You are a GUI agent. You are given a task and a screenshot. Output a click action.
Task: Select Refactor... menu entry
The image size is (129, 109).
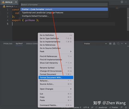point(56,81)
